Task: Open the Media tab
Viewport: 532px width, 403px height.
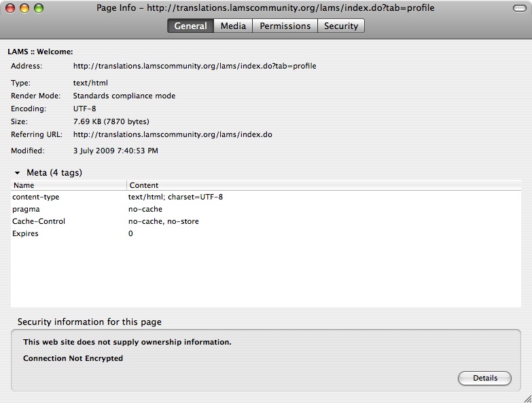Action: 233,26
